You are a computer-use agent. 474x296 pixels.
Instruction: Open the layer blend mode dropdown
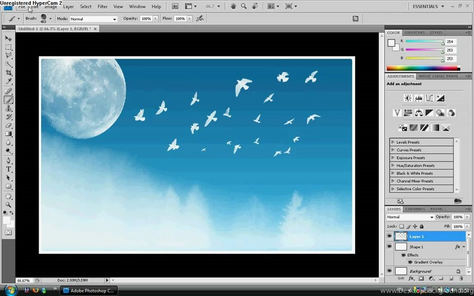click(x=410, y=216)
